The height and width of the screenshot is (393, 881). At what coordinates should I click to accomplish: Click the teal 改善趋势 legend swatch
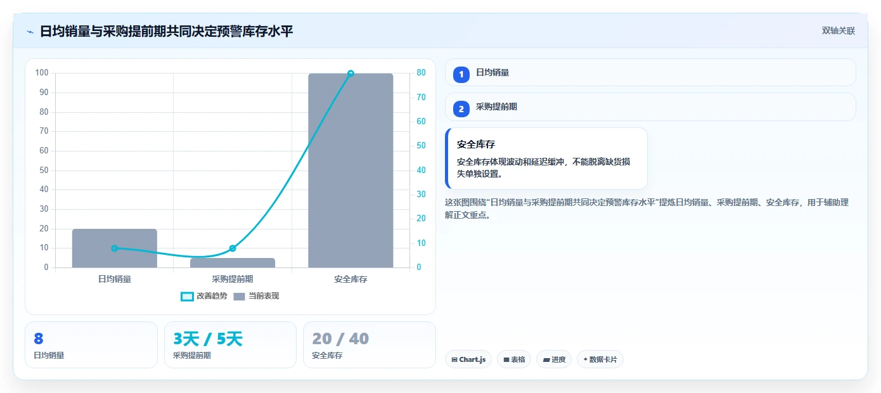187,297
